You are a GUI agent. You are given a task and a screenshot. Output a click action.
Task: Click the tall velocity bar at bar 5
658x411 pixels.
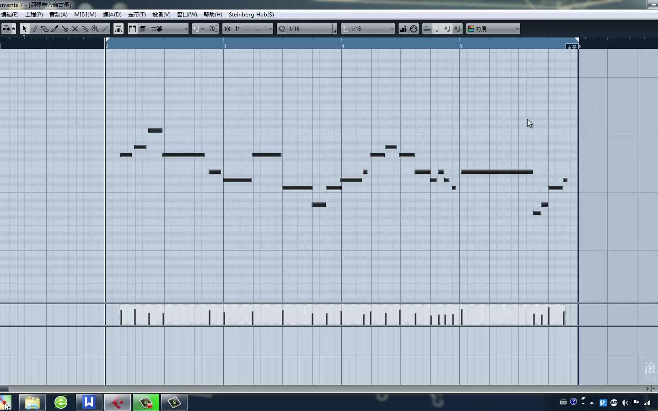pyautogui.click(x=462, y=317)
